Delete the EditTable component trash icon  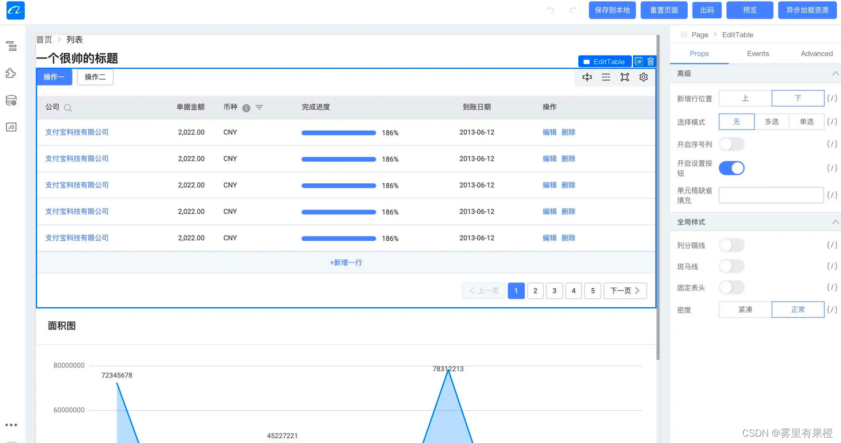tap(651, 61)
